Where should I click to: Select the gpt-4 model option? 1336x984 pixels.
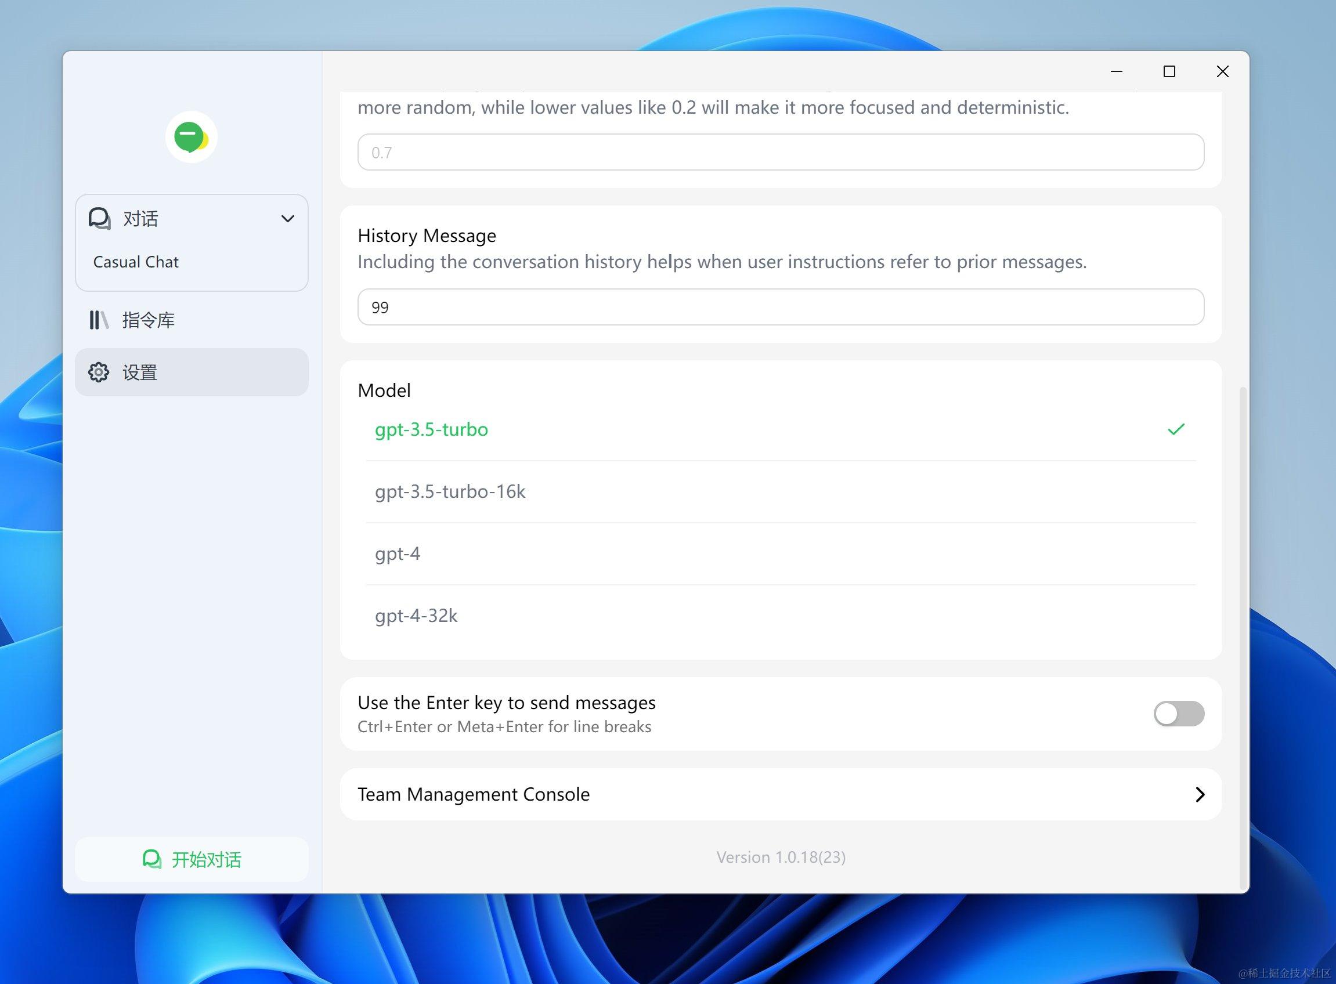pos(398,553)
